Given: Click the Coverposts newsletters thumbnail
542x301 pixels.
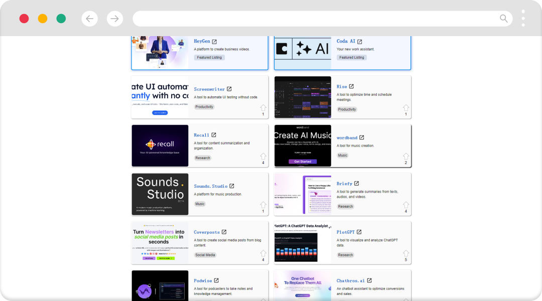Looking at the screenshot, I should coord(160,243).
